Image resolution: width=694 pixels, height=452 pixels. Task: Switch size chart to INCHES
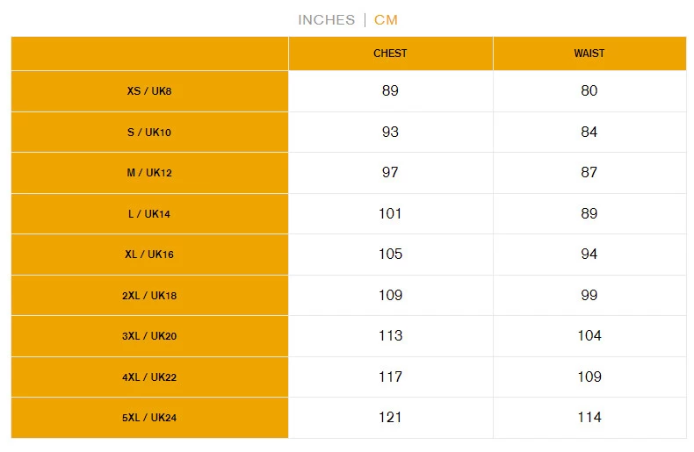tap(326, 19)
